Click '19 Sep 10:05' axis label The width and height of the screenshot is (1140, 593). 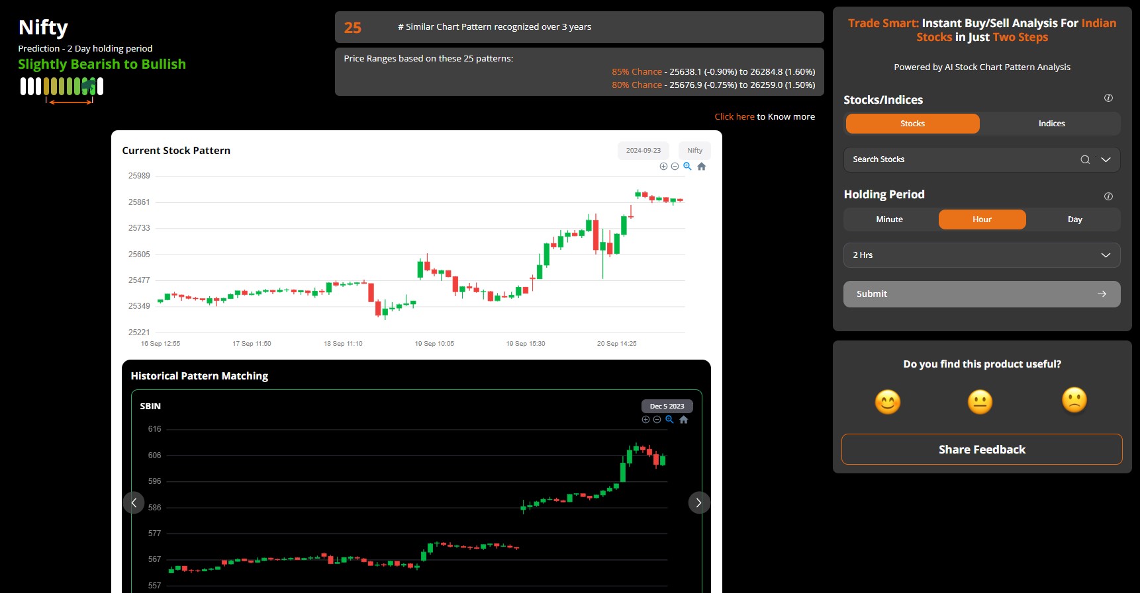(434, 344)
